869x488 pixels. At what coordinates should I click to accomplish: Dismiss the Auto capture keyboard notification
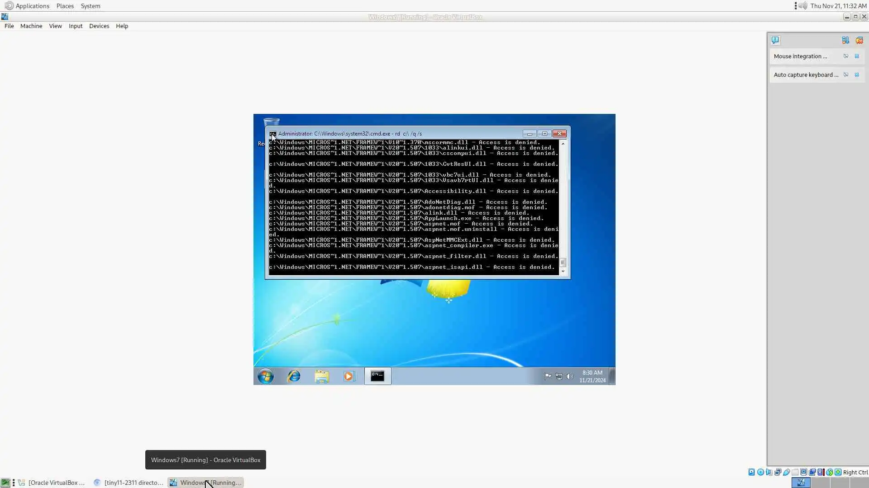(857, 75)
